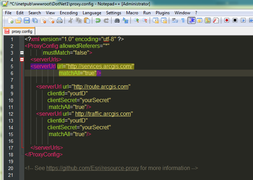Click the New file toolbar icon
This screenshot has height=180, width=253.
pyautogui.click(x=10, y=21)
